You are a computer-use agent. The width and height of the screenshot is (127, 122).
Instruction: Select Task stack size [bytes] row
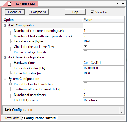pos(29,41)
